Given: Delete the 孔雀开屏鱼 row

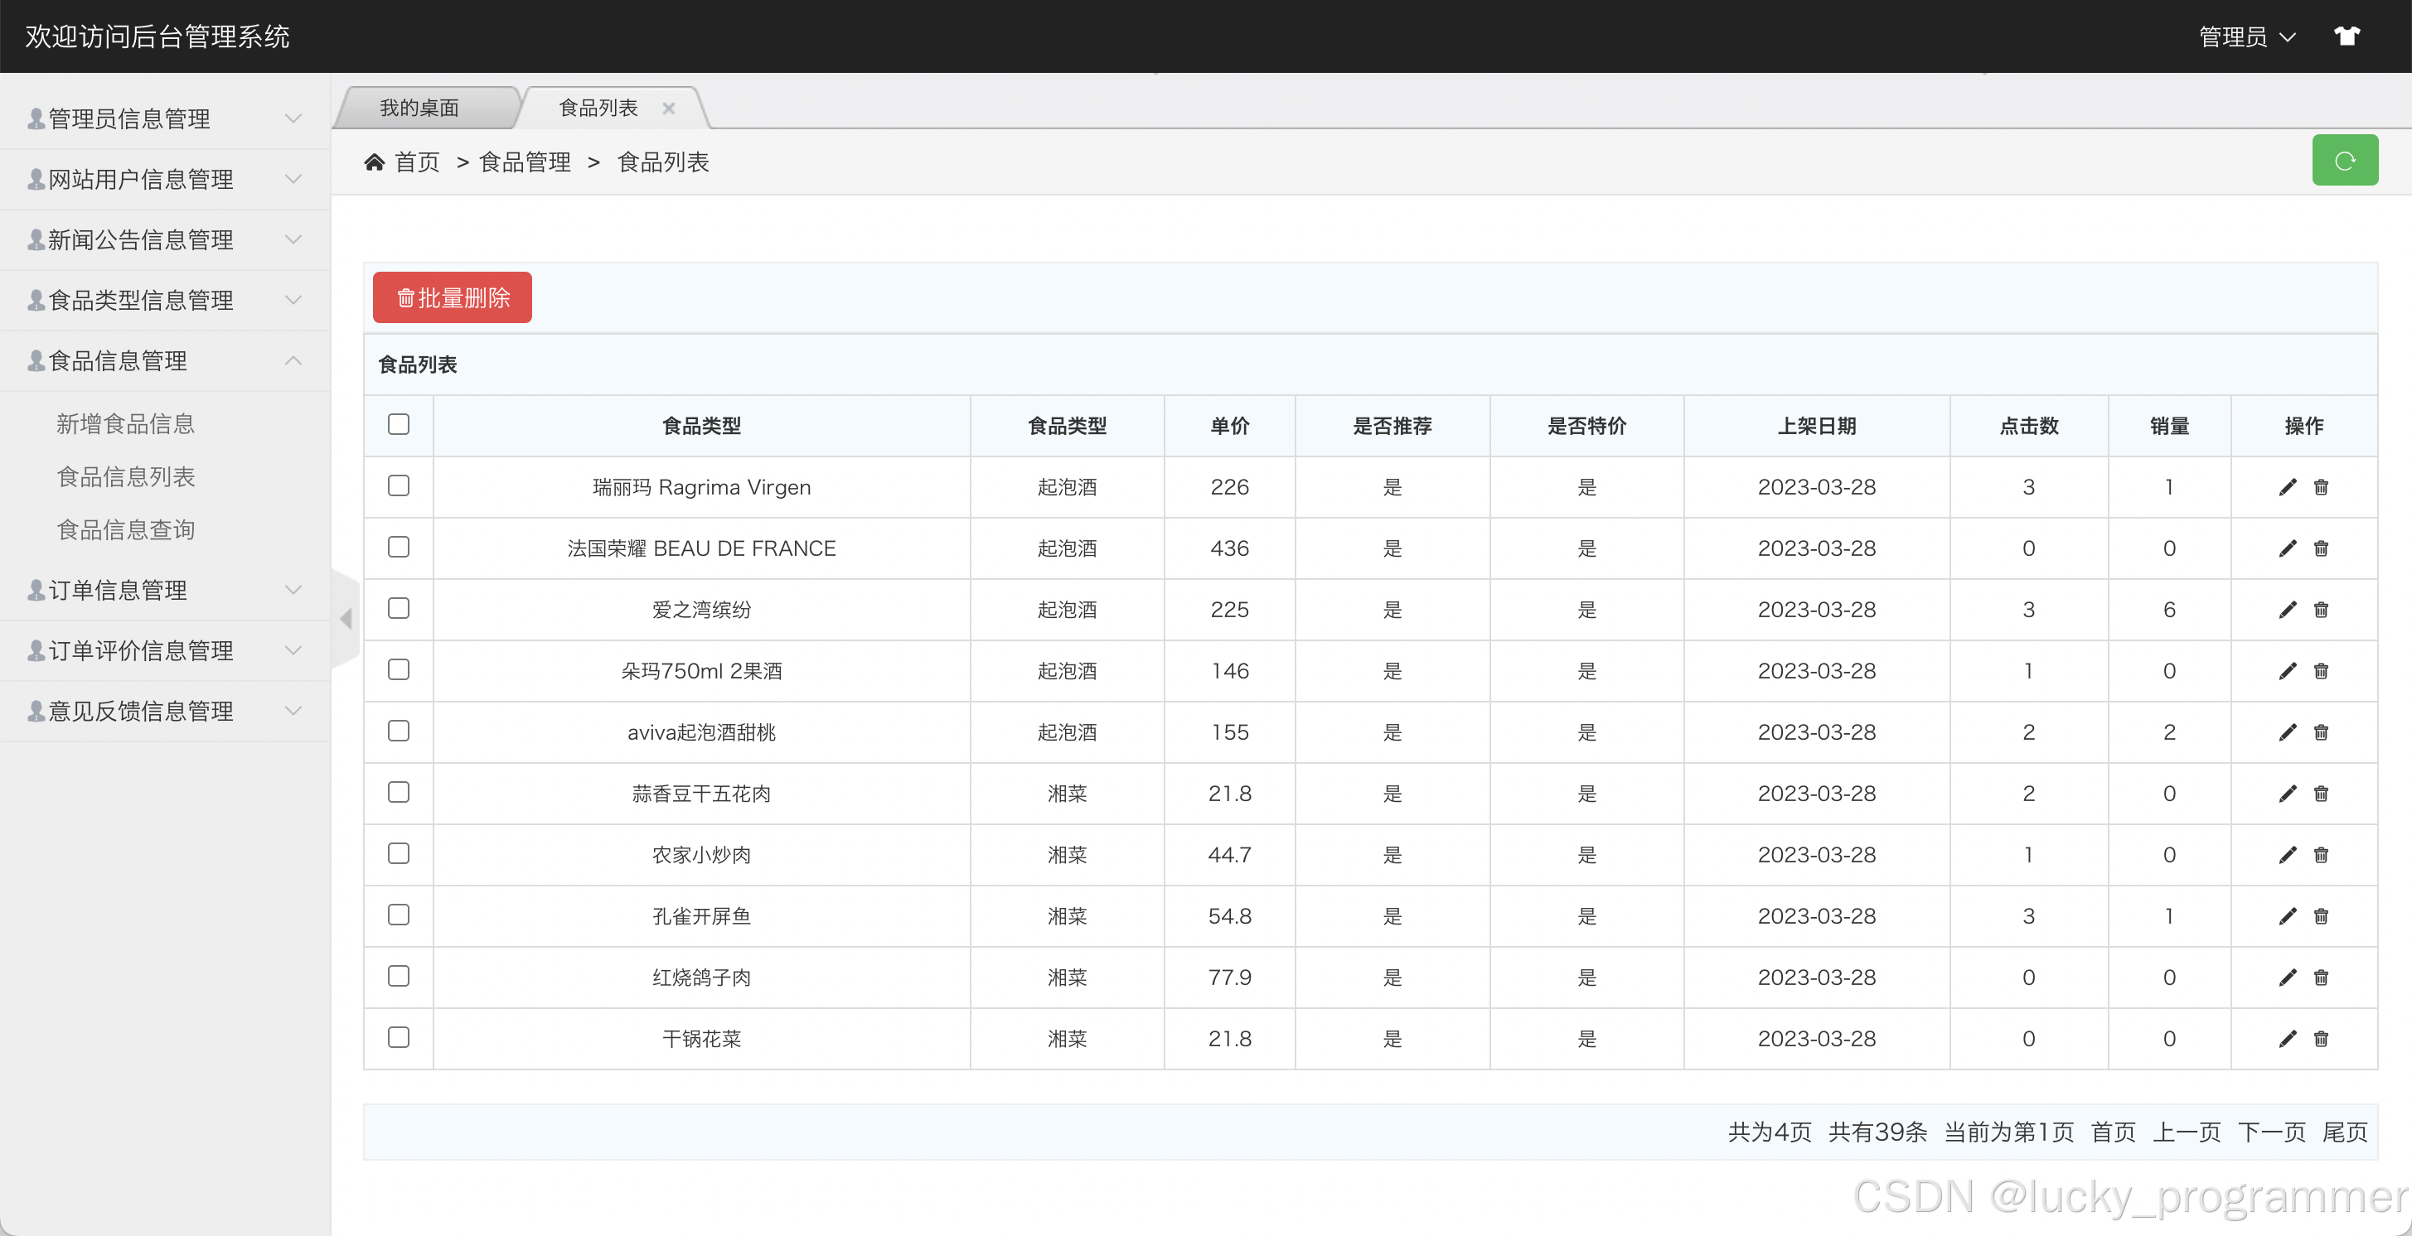Looking at the screenshot, I should click(x=2320, y=916).
